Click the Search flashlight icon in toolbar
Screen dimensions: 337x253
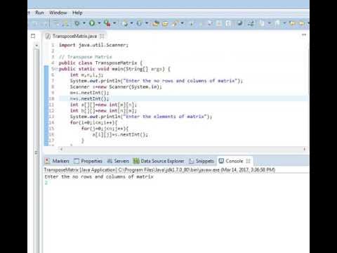click(x=176, y=23)
